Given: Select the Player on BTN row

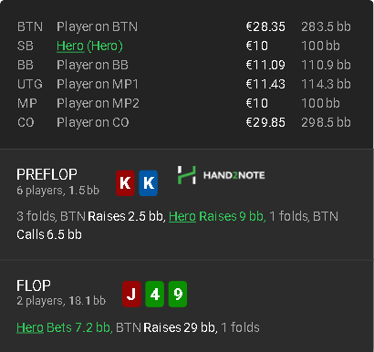Looking at the screenshot, I should (x=184, y=26).
